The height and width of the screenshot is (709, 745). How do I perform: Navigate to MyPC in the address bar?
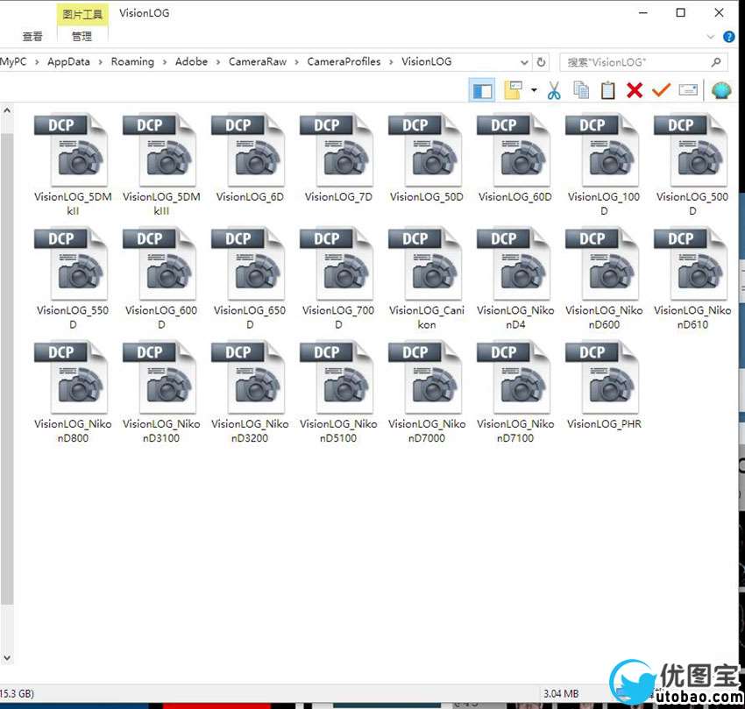tap(13, 61)
